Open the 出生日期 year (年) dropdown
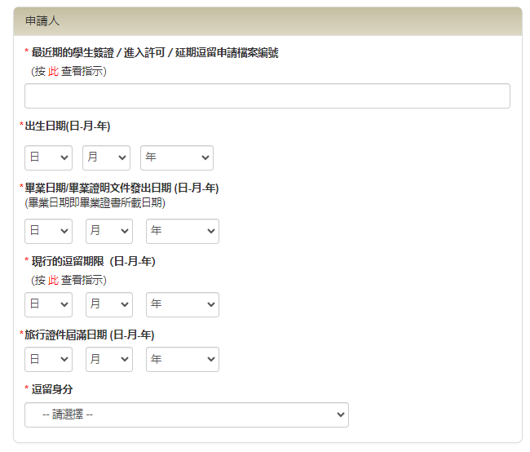Image resolution: width=530 pixels, height=452 pixels. 177,157
